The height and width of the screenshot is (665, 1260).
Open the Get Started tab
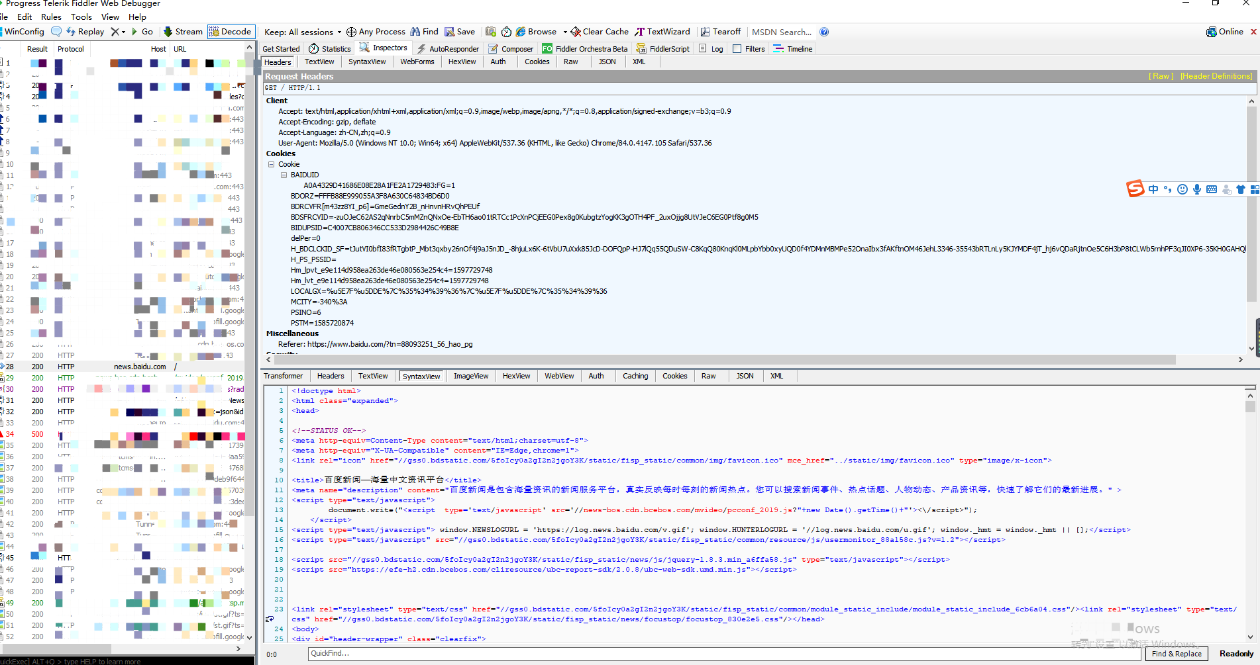[x=281, y=49]
